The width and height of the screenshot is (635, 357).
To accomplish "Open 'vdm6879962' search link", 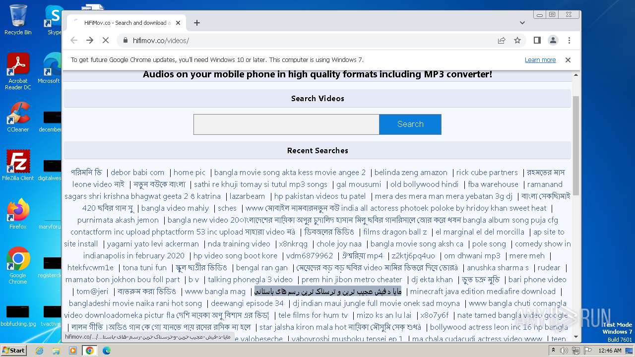I will click(310, 256).
